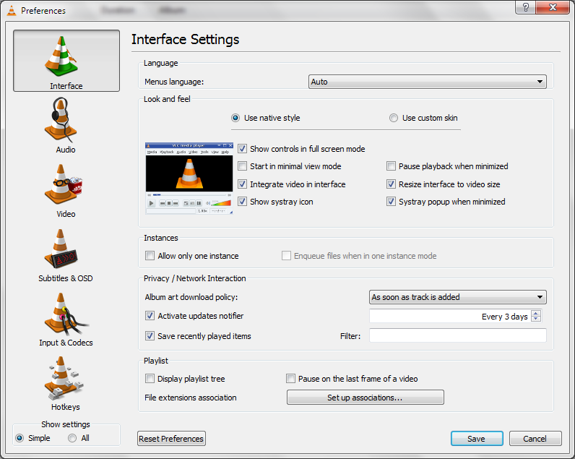Open the Audio settings category
575x459 pixels.
[66, 125]
